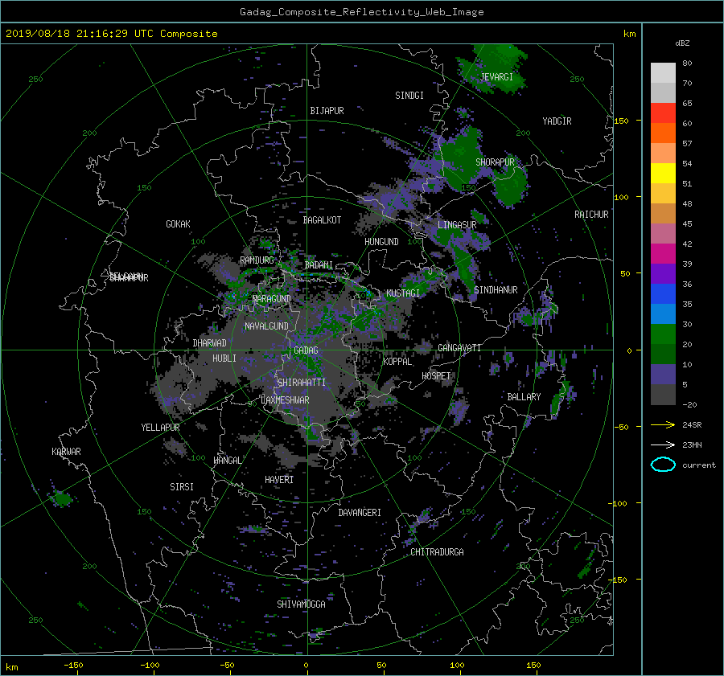Click the 57 dBZ legend value
This screenshot has height=676, width=724.
click(687, 144)
